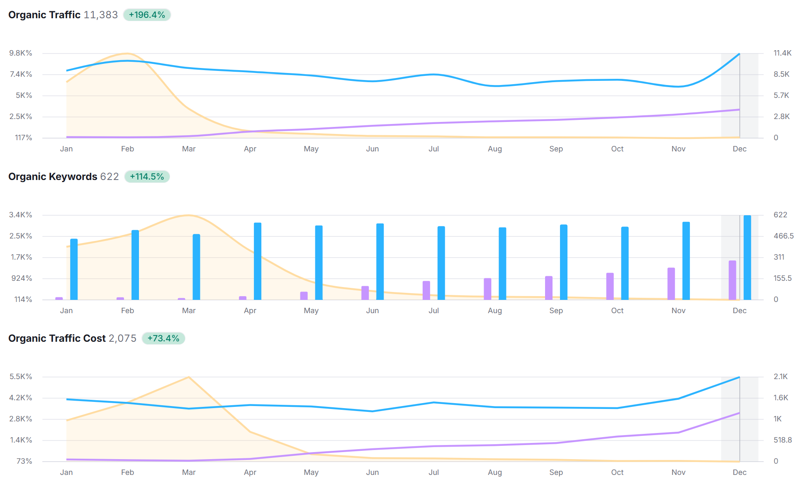Viewport: 801px width, 489px height.
Task: Click December blue bar in keywords chart
Action: coord(747,257)
